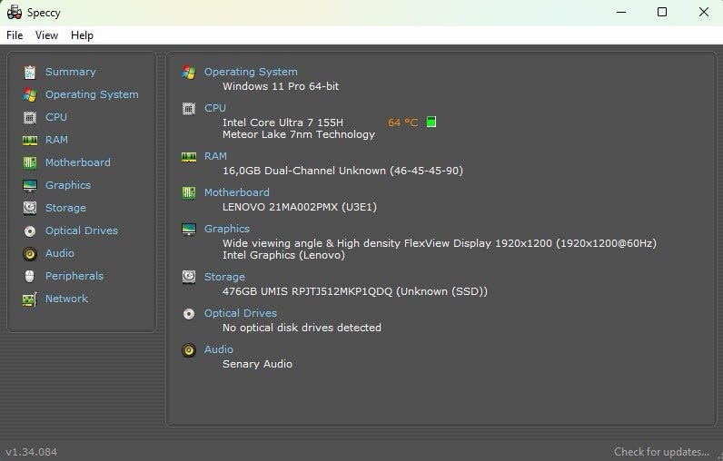Screen dimensions: 723x461
Task: Click the v1.34.084 version label
Action: click(32, 452)
